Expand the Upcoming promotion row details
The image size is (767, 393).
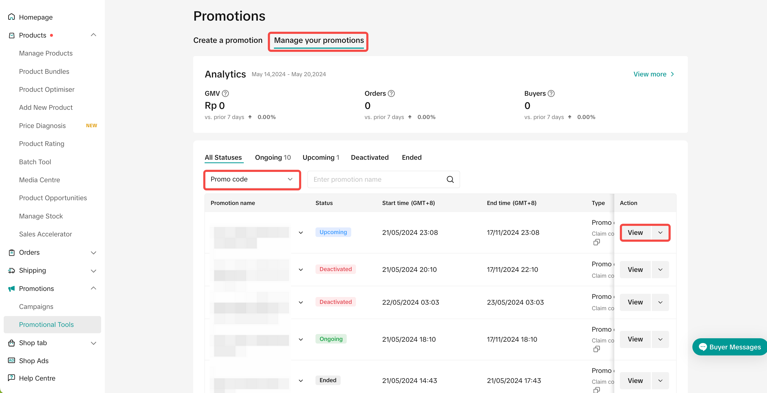[301, 233]
